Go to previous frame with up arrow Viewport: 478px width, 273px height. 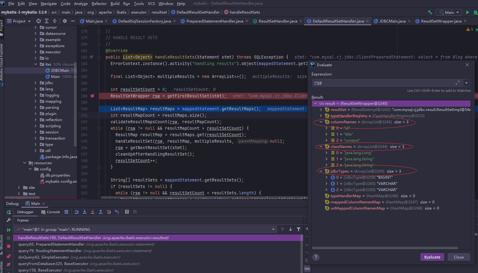(x=282, y=229)
